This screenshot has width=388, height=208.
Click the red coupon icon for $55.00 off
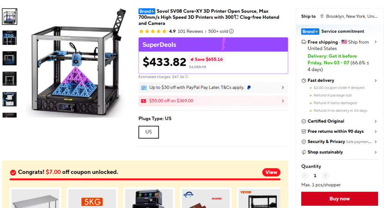[144, 101]
